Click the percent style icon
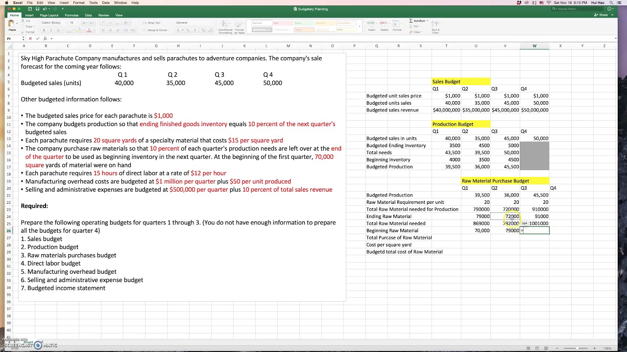This screenshot has width=627, height=352. coord(188,30)
